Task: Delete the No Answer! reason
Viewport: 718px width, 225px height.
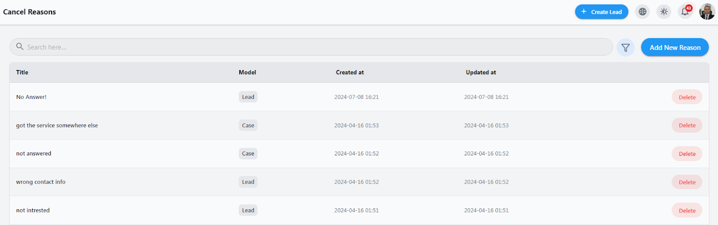Action: coord(687,97)
